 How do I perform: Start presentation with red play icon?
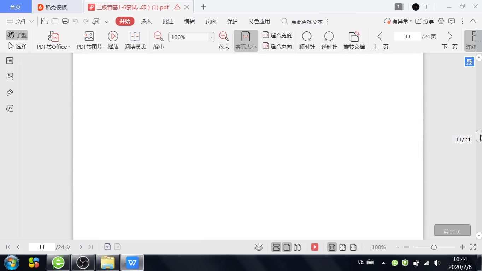(315, 247)
